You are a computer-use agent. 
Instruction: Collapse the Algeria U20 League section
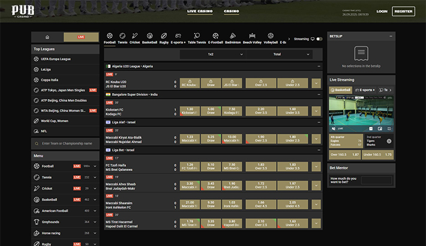319,66
